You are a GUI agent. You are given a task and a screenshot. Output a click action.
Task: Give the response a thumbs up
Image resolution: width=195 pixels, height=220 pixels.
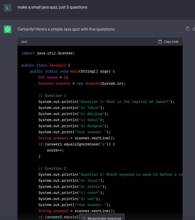click(194, 29)
